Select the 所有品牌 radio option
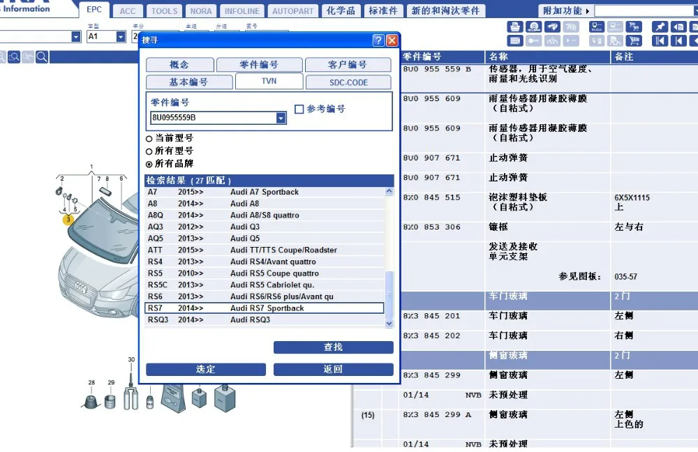Screen dimensions: 698x452 click(x=149, y=164)
